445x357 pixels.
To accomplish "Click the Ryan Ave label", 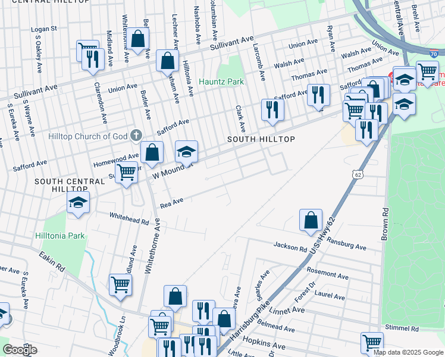I will pyautogui.click(x=331, y=39).
